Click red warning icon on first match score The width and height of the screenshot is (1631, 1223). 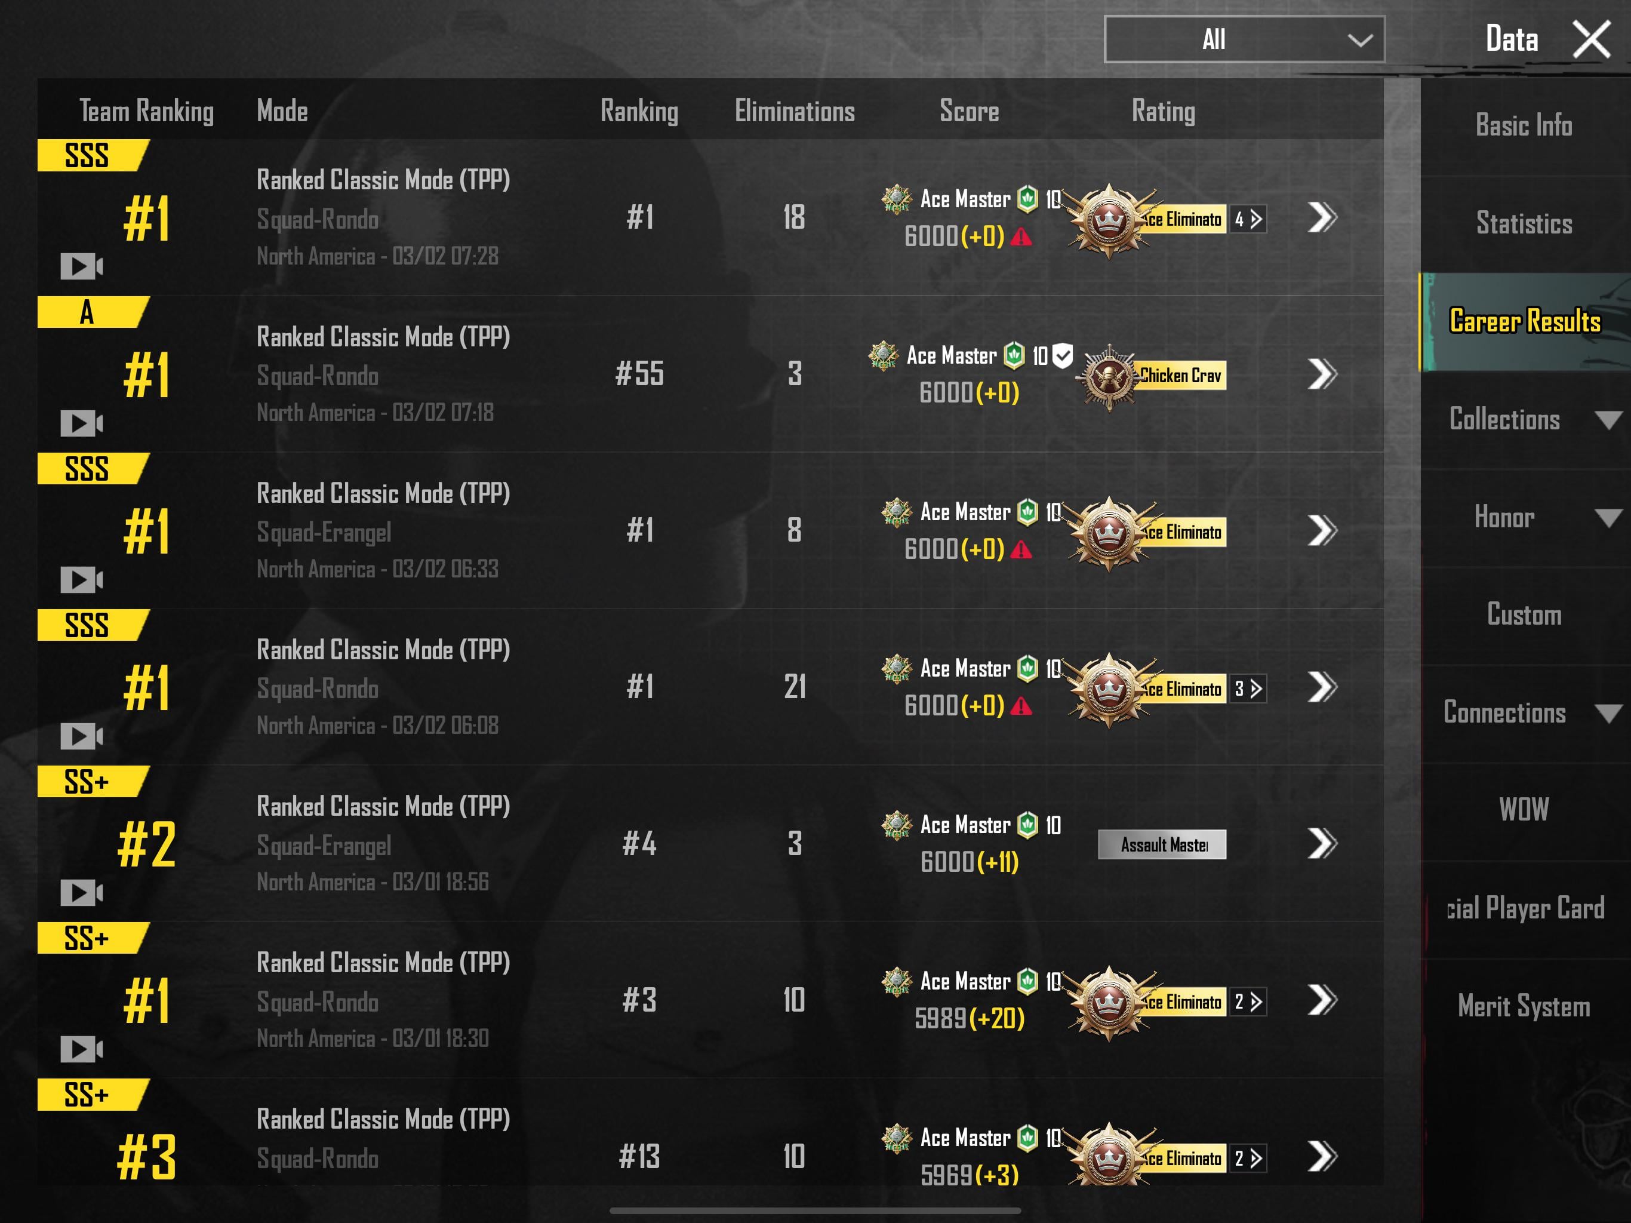pos(1021,237)
